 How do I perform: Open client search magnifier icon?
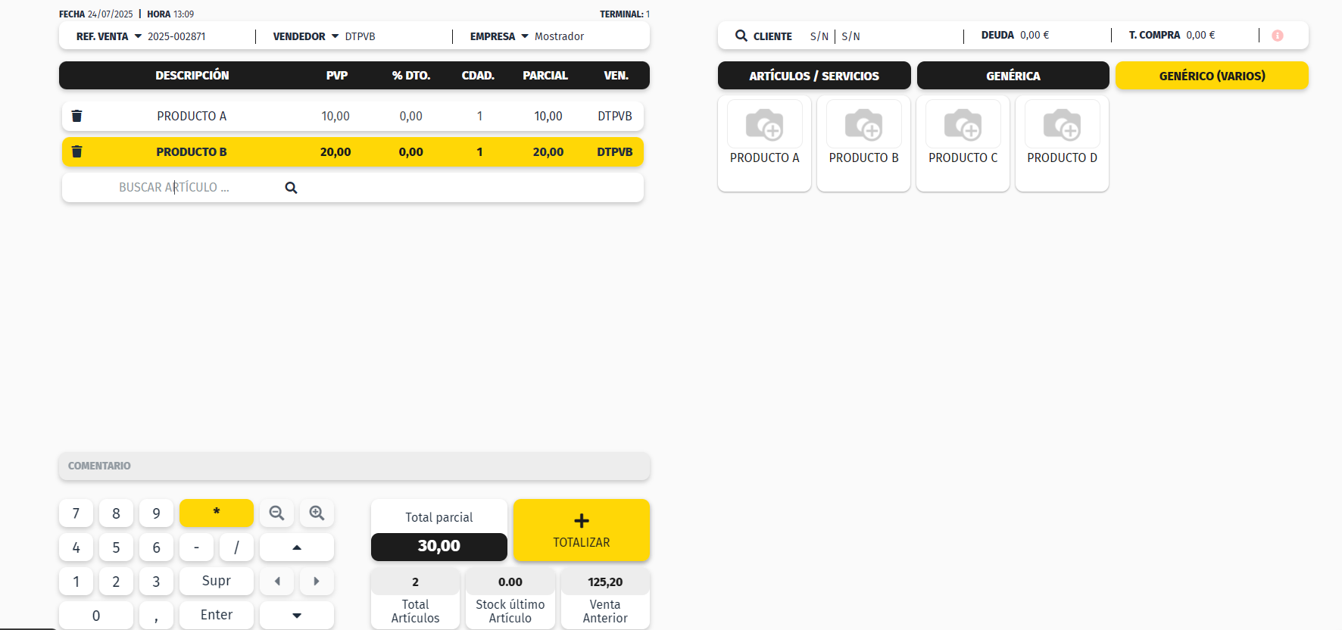pyautogui.click(x=741, y=36)
